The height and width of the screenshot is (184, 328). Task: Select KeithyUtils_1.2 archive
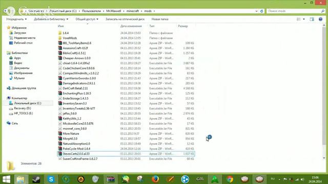pos(72,119)
